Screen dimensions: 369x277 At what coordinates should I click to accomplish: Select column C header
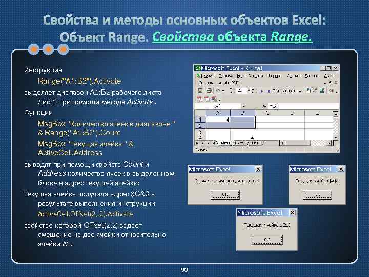click(268, 113)
